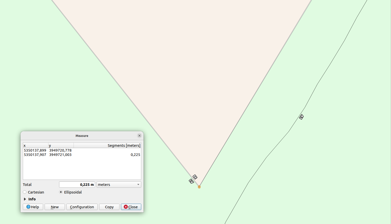This screenshot has width=391, height=224.
Task: Copy the measurements
Action: point(109,207)
